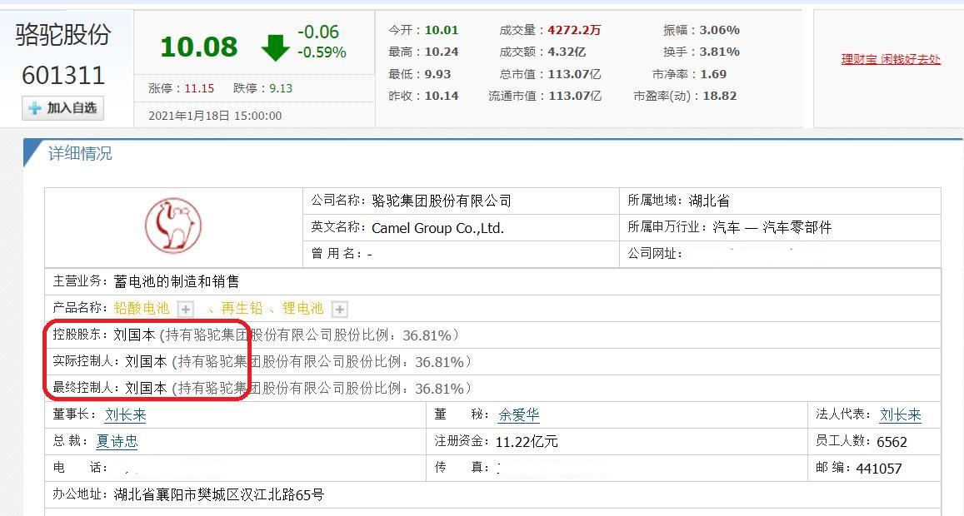The width and height of the screenshot is (964, 516).
Task: Click the Camel Group company logo
Action: [173, 226]
